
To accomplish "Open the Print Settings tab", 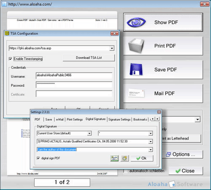I will pos(75,119).
